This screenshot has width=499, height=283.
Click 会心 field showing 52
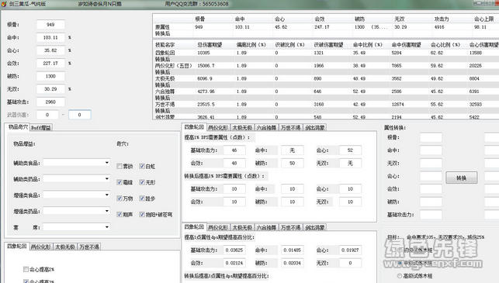350,150
